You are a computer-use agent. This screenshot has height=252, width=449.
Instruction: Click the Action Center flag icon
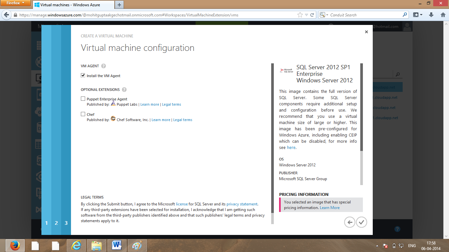385,245
